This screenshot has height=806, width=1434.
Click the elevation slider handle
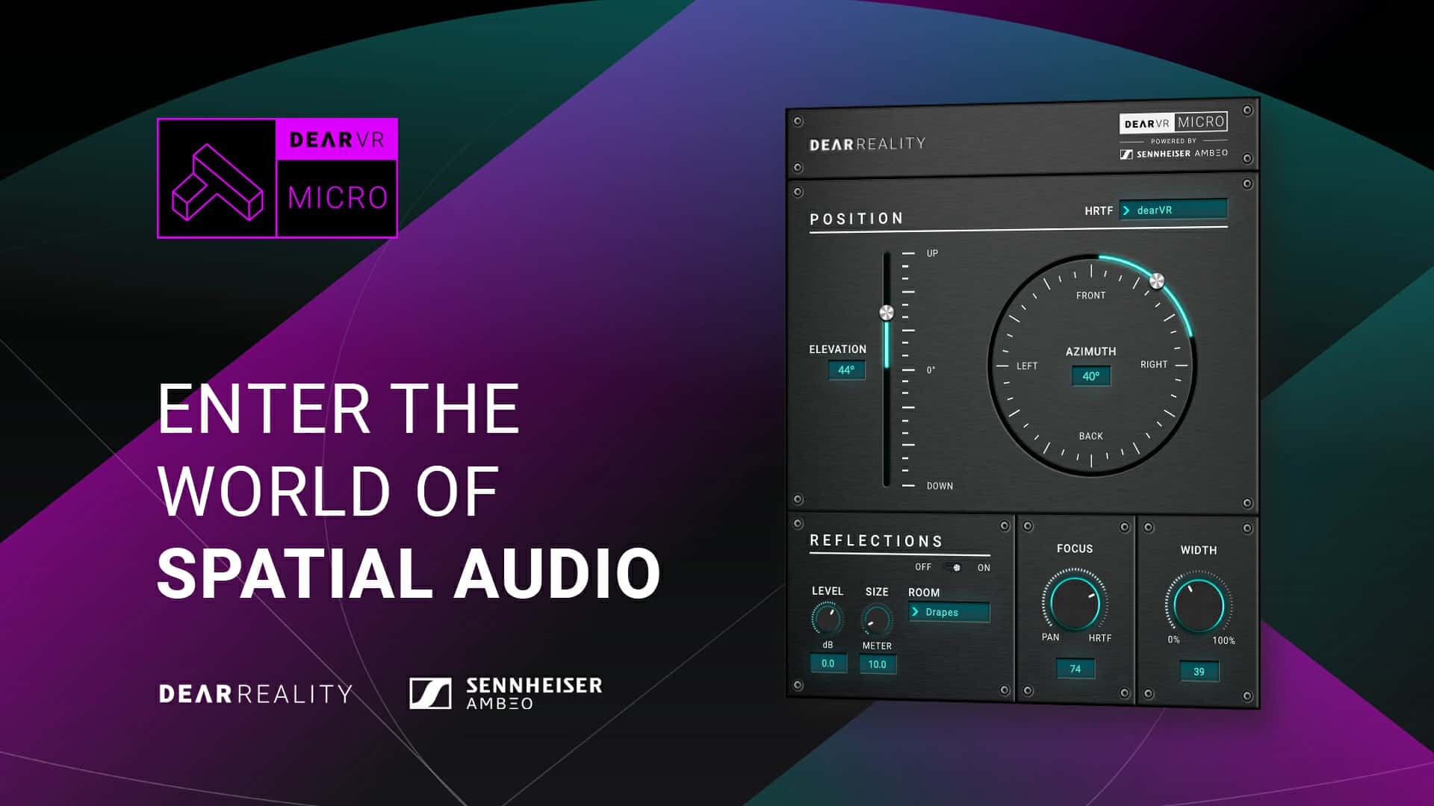click(887, 313)
